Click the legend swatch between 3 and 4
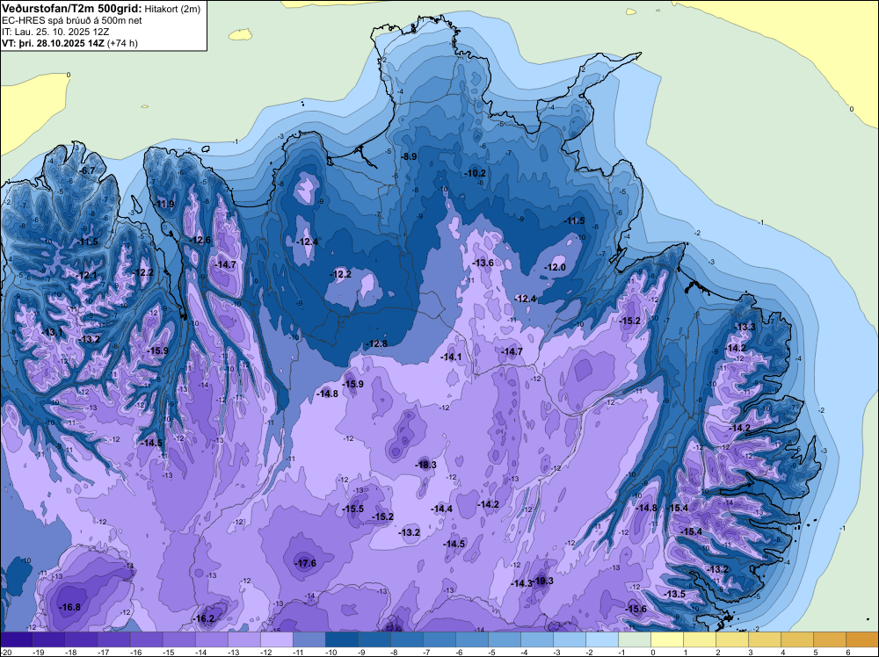879x657 pixels. [765, 639]
